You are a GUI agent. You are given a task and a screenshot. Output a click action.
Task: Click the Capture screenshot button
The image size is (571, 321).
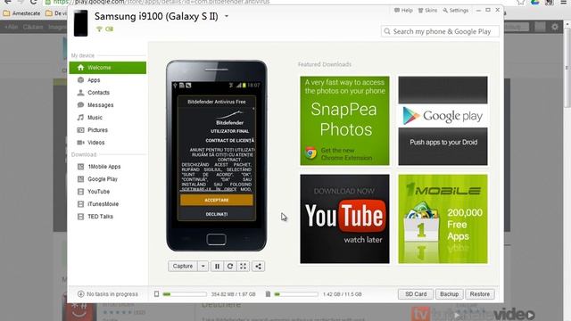[183, 266]
